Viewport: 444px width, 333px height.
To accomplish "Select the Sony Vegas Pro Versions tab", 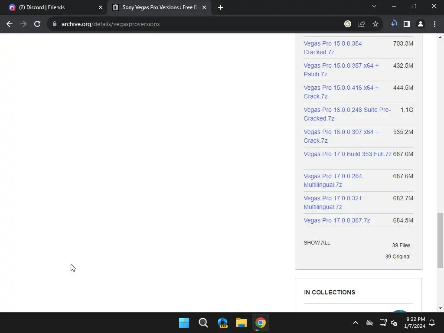I will pyautogui.click(x=159, y=7).
